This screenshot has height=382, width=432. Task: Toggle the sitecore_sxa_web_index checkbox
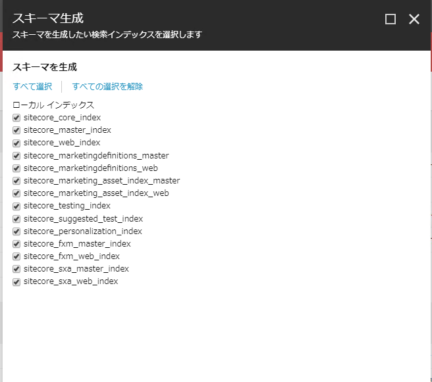click(17, 282)
